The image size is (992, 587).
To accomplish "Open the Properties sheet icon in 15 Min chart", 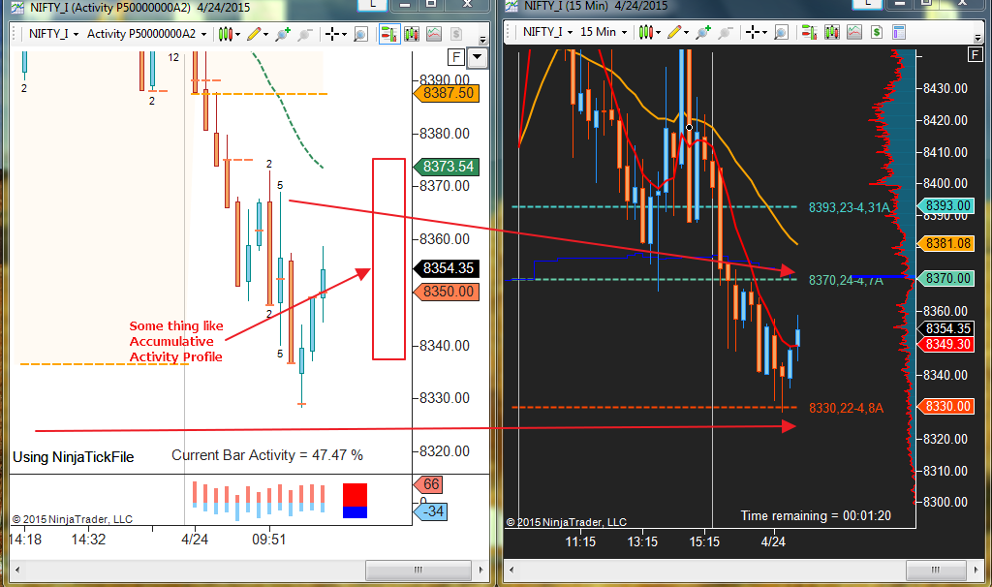I will pyautogui.click(x=899, y=32).
